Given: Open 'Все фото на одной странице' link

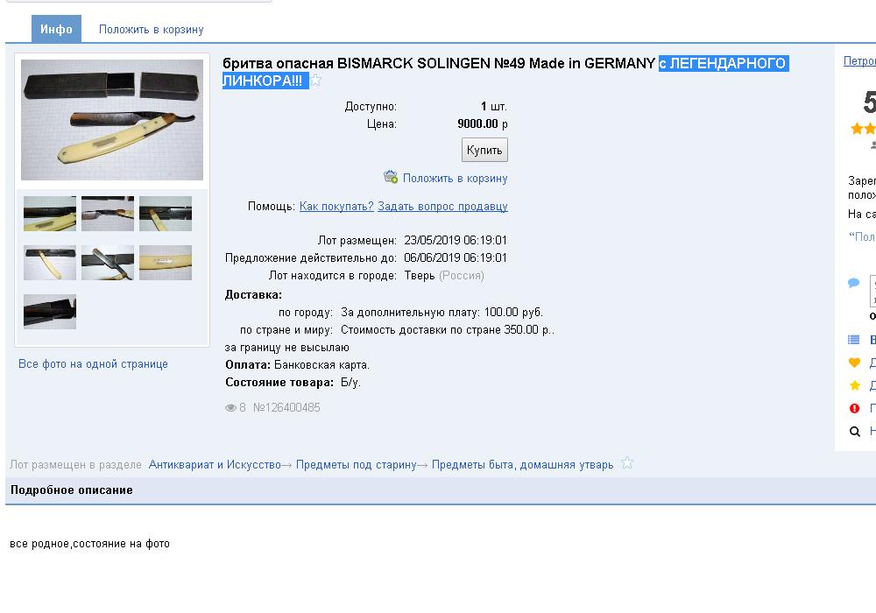Looking at the screenshot, I should pos(93,363).
